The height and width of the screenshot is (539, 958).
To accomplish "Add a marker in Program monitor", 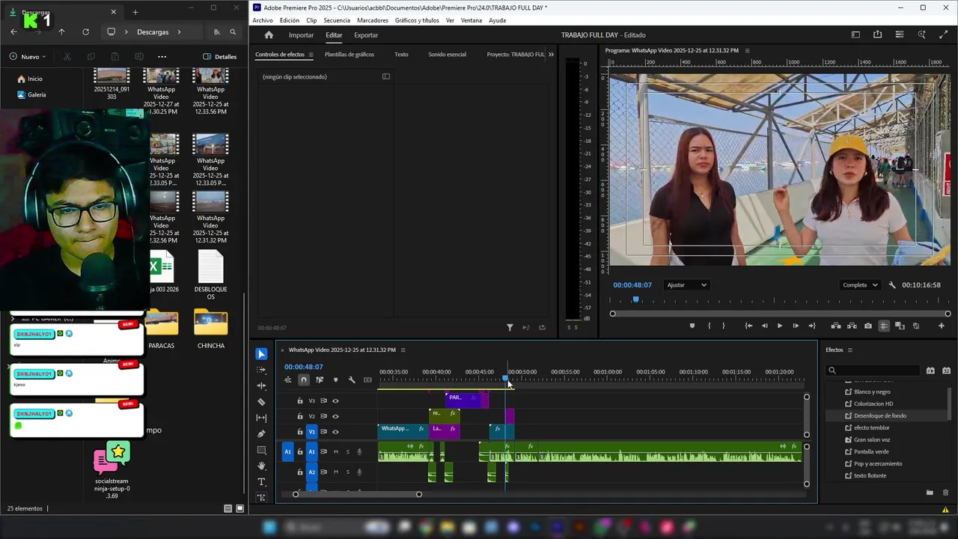I will coord(692,326).
